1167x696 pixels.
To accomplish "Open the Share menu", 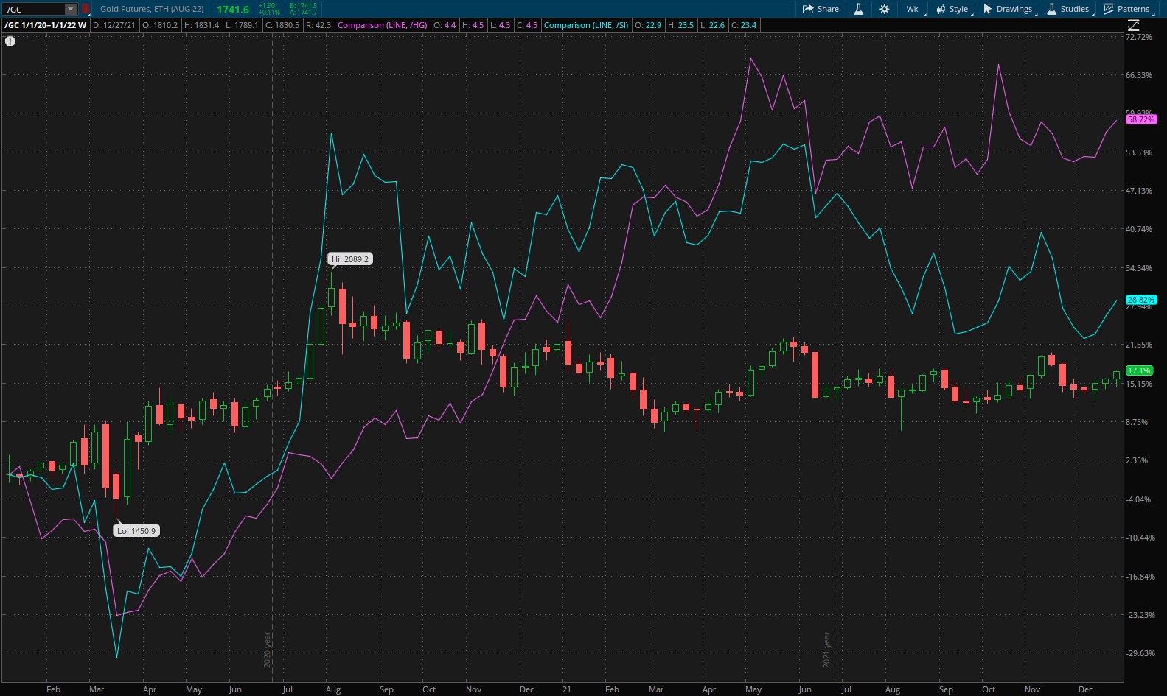I will [x=821, y=9].
